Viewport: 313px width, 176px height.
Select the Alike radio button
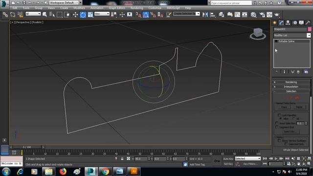[281, 118]
